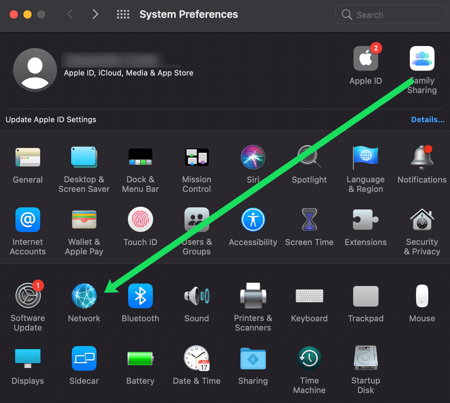Open Wallet & Apple Pay settings

[x=84, y=220]
